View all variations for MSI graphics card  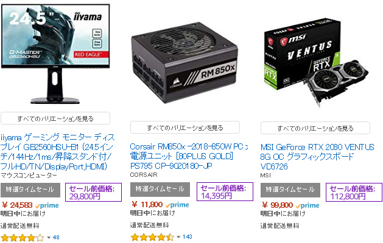(315, 128)
